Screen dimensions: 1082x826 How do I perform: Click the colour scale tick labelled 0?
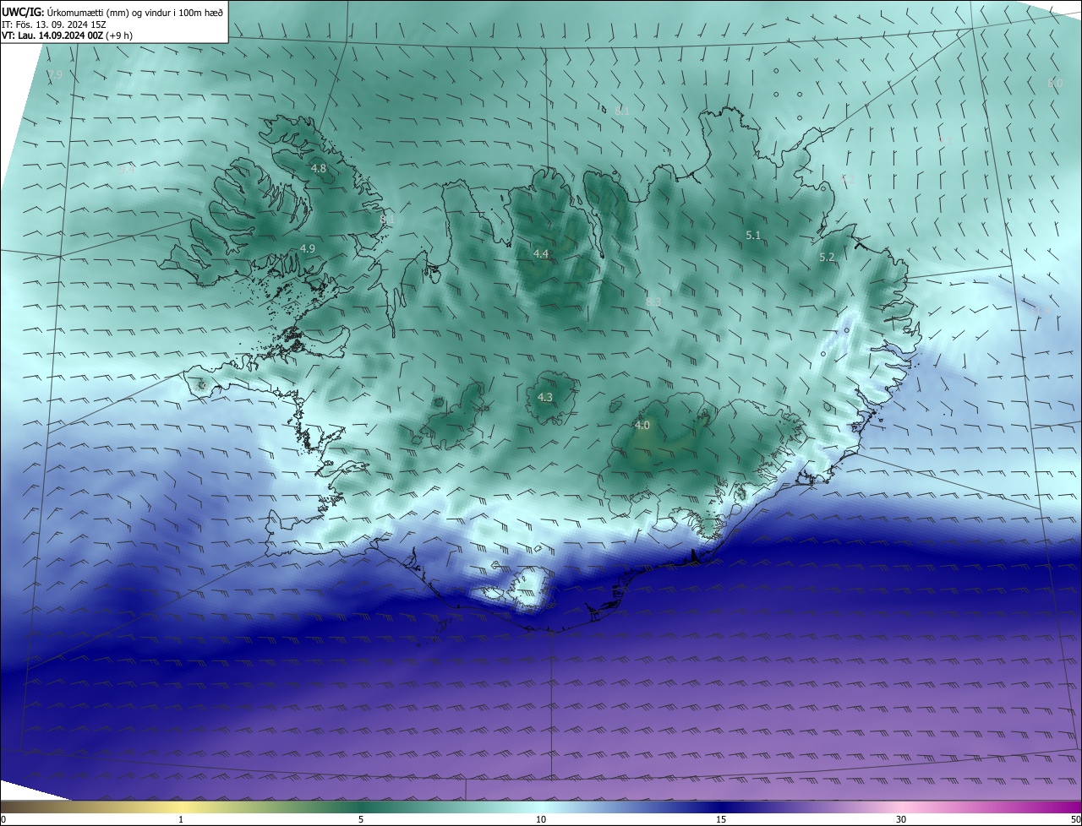tap(3, 819)
